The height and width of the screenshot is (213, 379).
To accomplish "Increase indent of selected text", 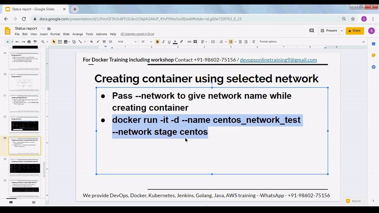I will (x=246, y=42).
